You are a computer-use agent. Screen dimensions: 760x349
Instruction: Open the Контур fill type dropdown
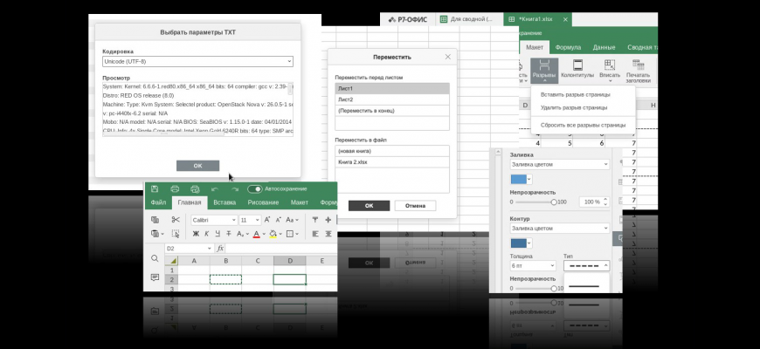pos(560,228)
